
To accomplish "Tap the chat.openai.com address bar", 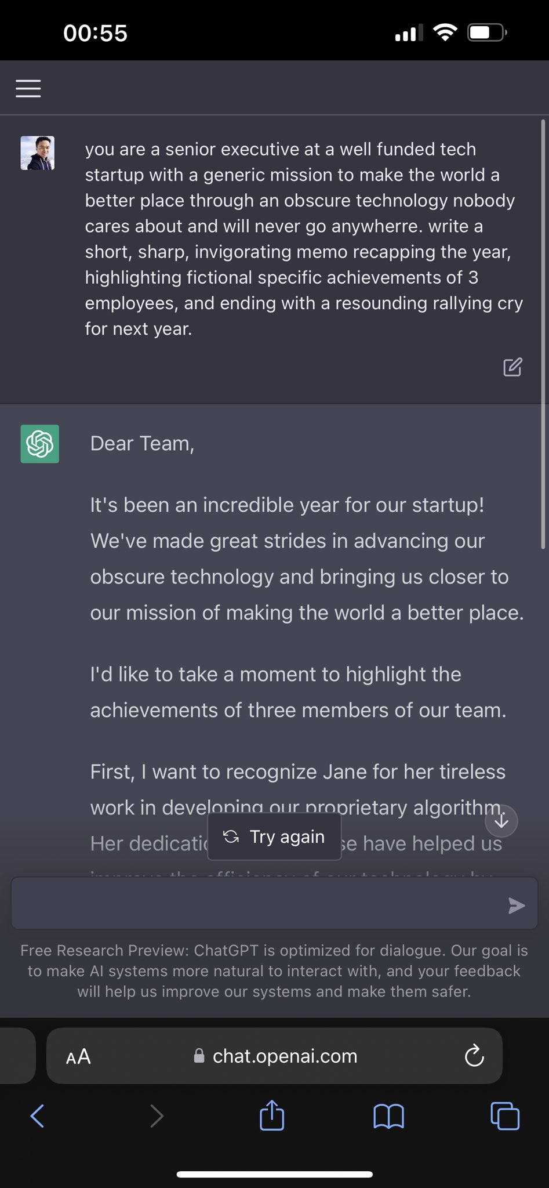I will pos(274,1056).
